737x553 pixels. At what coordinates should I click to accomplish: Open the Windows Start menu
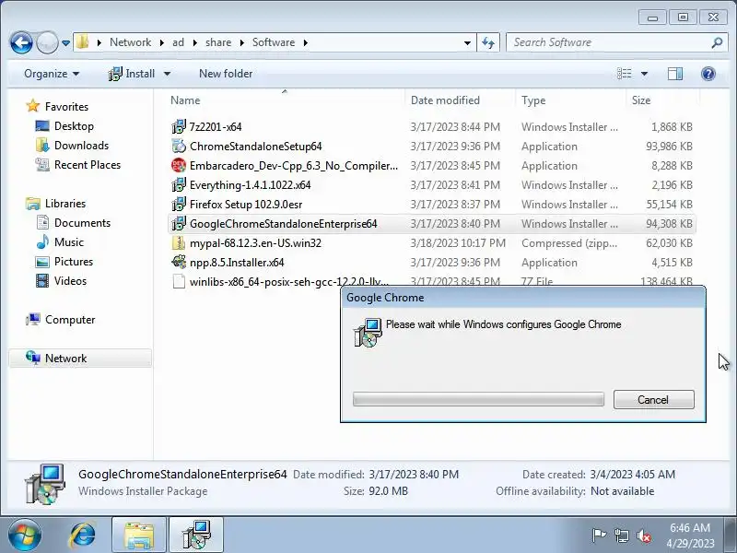(25, 535)
